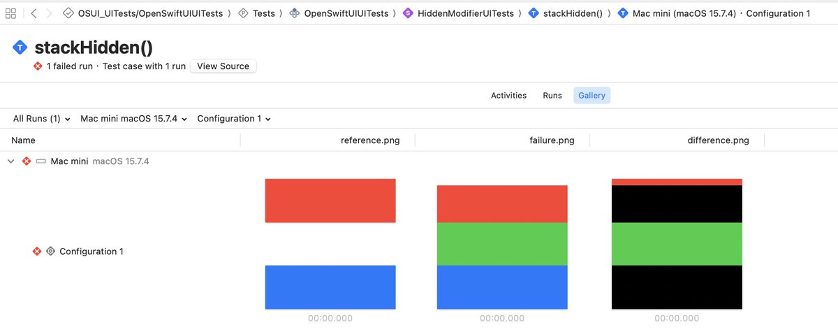Go forward with the right chevron
This screenshot has height=331, width=838.
49,13
